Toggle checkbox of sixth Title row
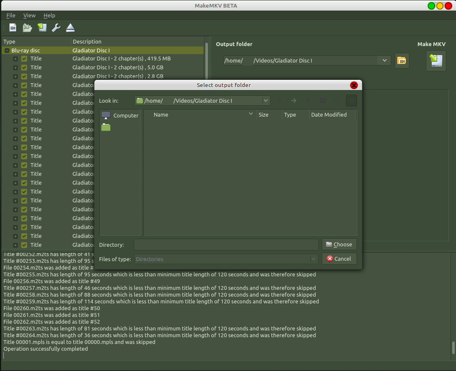Image resolution: width=456 pixels, height=371 pixels. (24, 103)
